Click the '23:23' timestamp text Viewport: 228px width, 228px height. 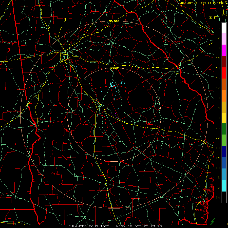[x=157, y=226]
